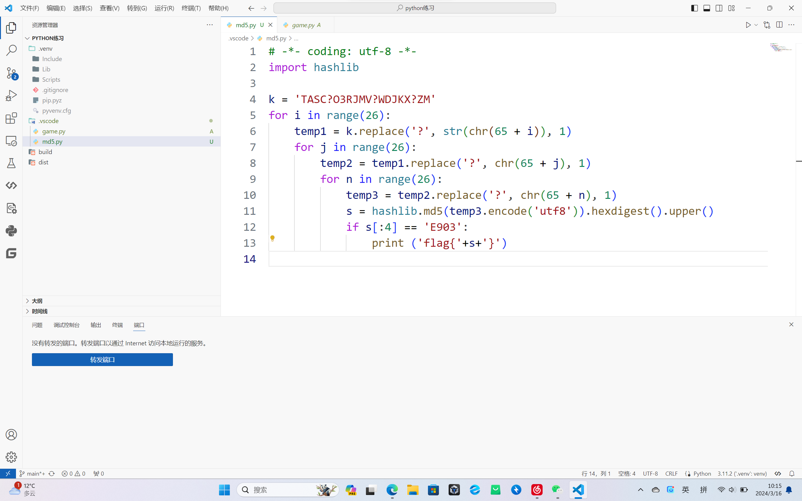Switch to the game.py editor tab
The height and width of the screenshot is (501, 802).
click(303, 25)
